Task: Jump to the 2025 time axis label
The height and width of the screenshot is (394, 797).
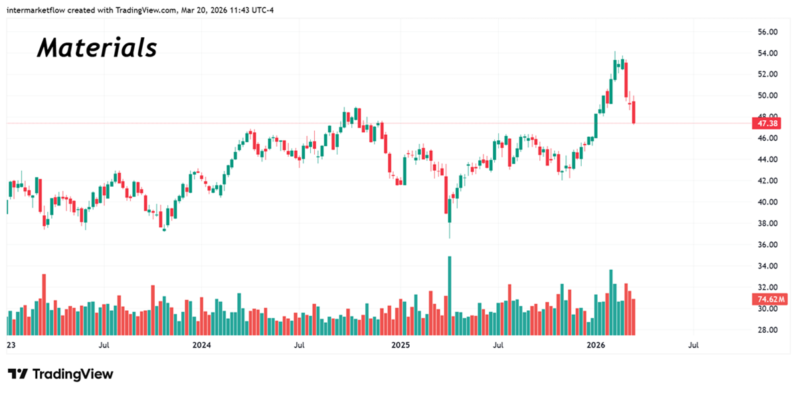Action: tap(400, 345)
